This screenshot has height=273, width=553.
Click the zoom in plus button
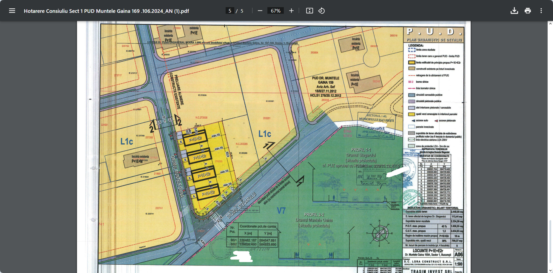[292, 11]
